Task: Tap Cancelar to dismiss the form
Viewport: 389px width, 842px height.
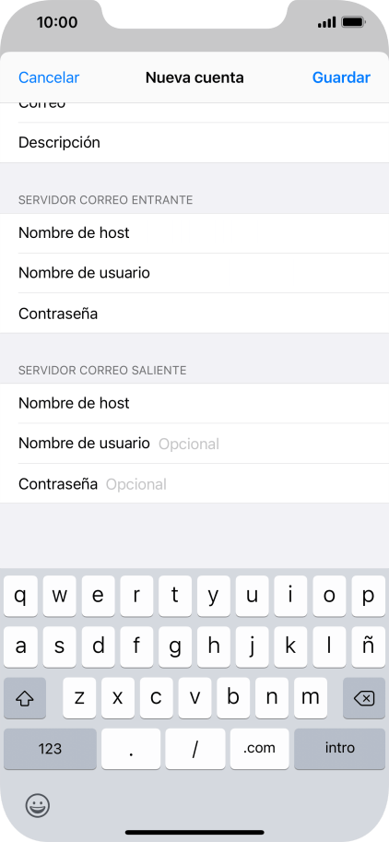Action: pyautogui.click(x=49, y=77)
